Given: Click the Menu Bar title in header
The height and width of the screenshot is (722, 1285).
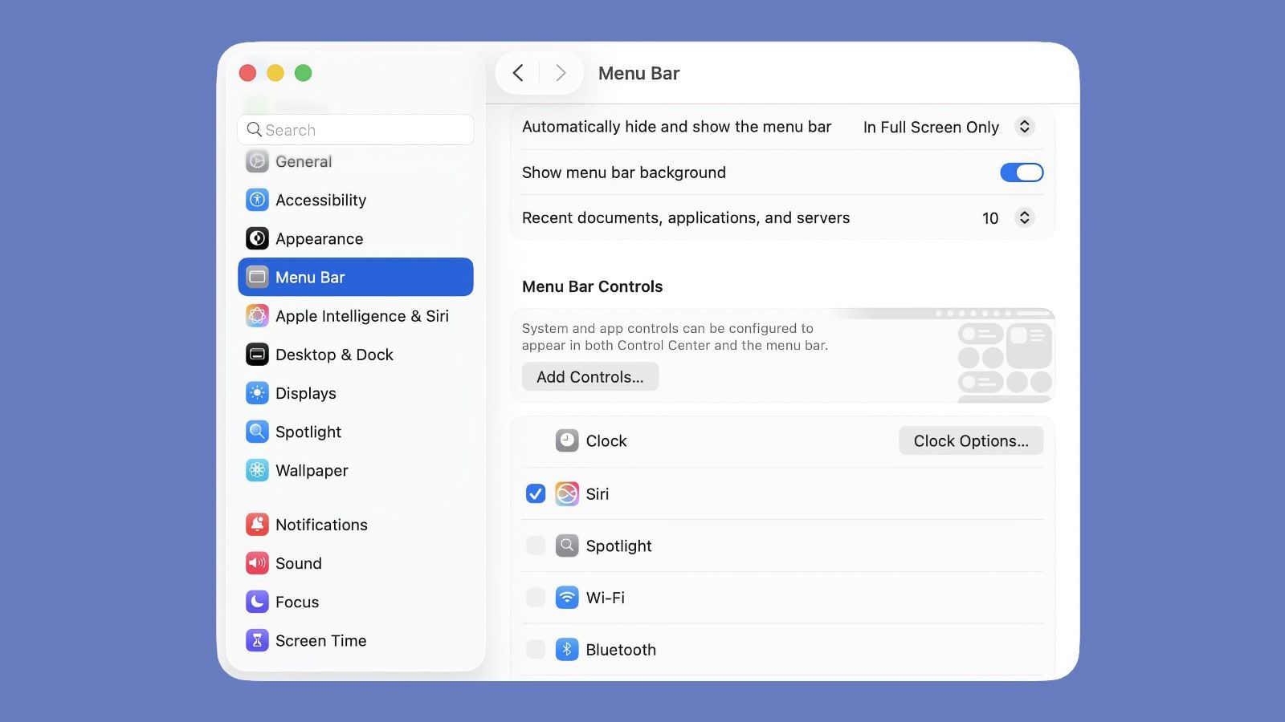Looking at the screenshot, I should [638, 73].
